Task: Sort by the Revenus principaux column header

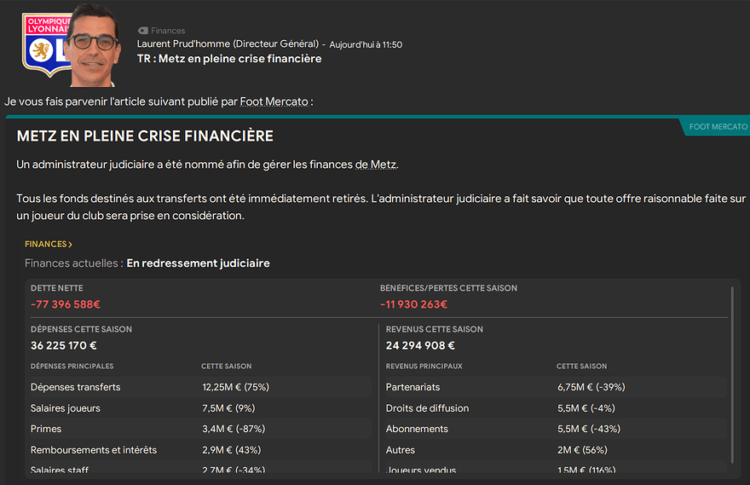Action: 424,367
